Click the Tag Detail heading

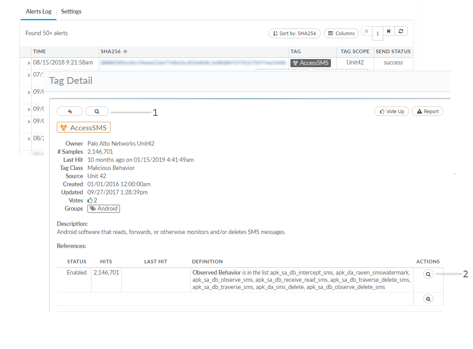71,81
